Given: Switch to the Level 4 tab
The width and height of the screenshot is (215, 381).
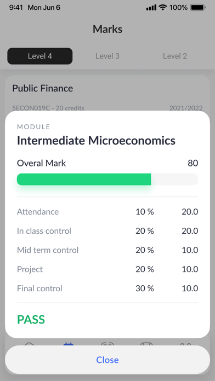Looking at the screenshot, I should 40,56.
